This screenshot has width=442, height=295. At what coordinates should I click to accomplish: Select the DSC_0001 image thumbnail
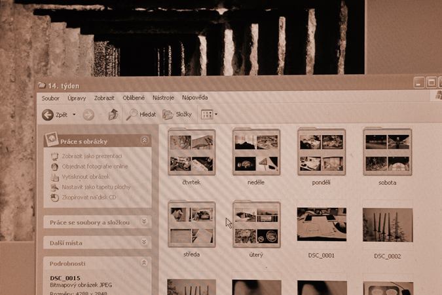pos(322,224)
